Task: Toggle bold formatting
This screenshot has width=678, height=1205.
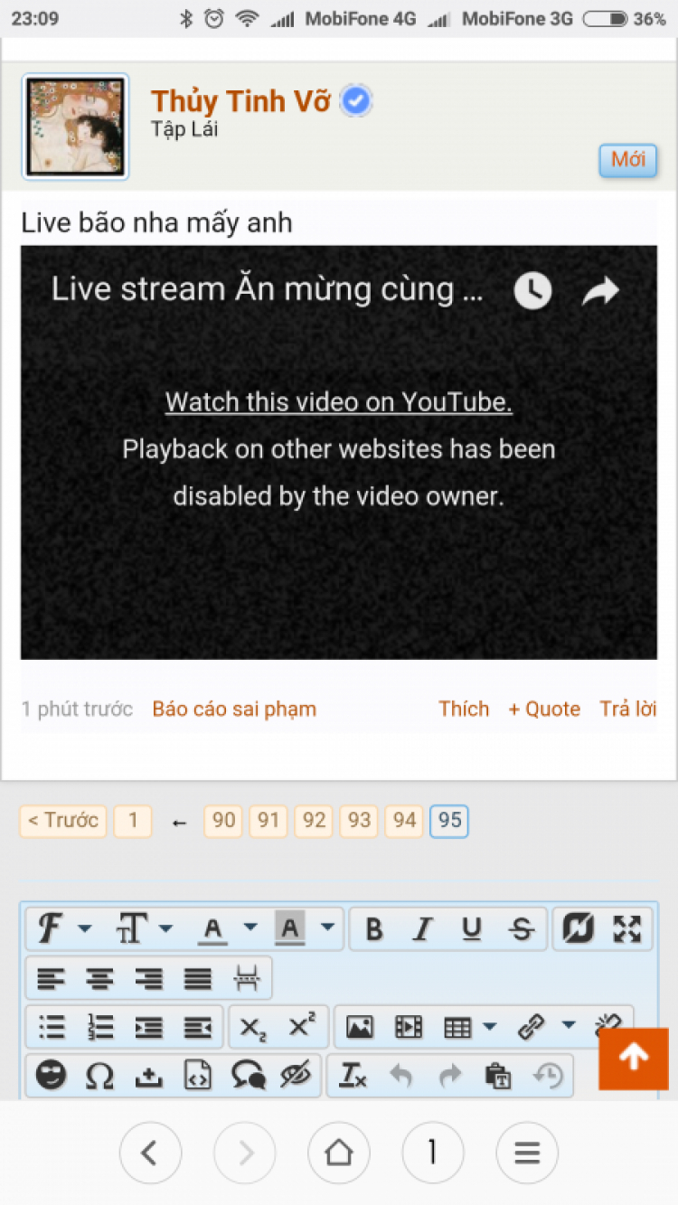Action: coord(374,929)
